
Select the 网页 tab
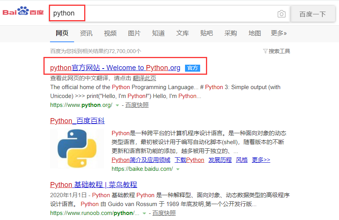tap(62, 33)
